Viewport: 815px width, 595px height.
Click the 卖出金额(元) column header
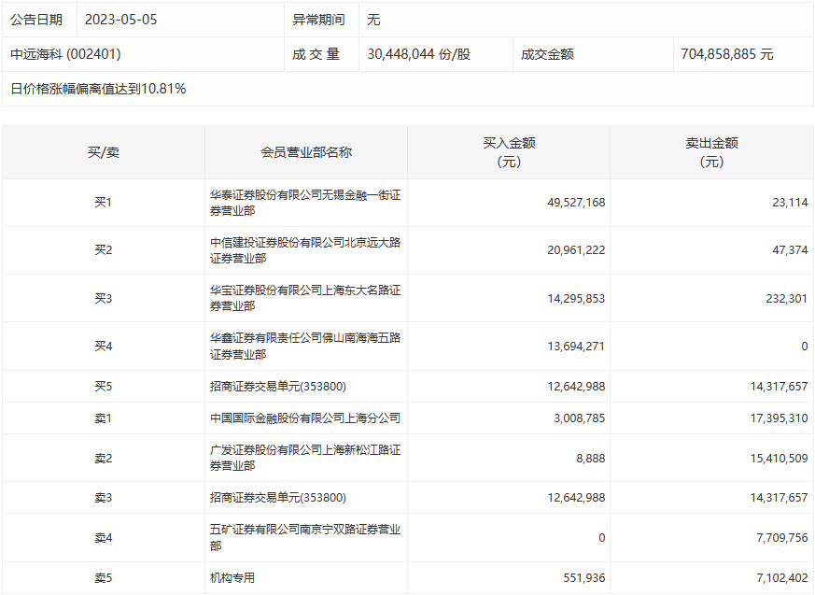pos(711,152)
